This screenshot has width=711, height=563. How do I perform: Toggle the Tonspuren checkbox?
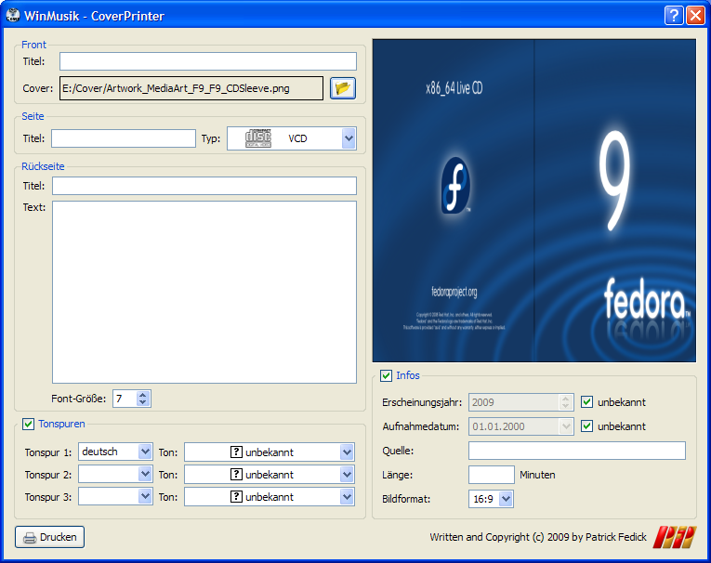tap(28, 424)
